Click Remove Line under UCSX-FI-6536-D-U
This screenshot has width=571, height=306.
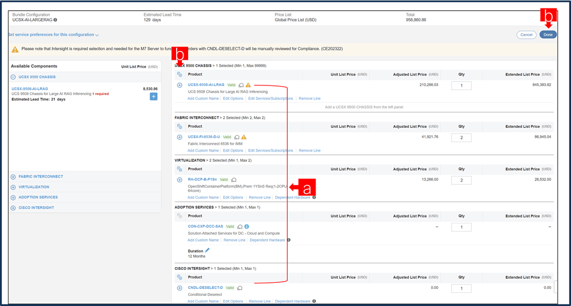pyautogui.click(x=309, y=150)
